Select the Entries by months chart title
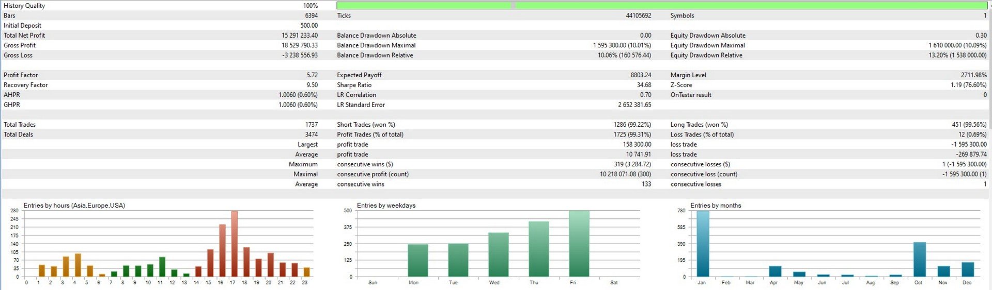 716,206
